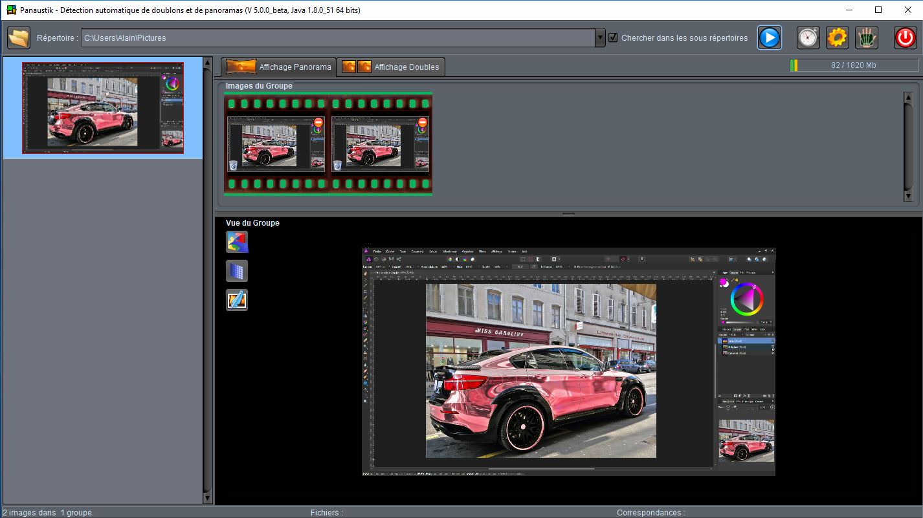Click the Répertoire path field

coord(338,38)
